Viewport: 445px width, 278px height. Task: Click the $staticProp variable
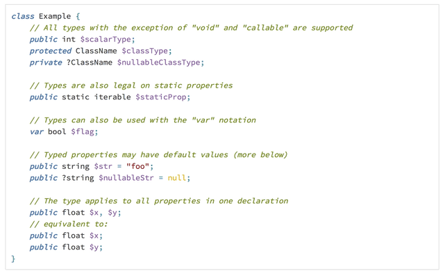(x=161, y=97)
